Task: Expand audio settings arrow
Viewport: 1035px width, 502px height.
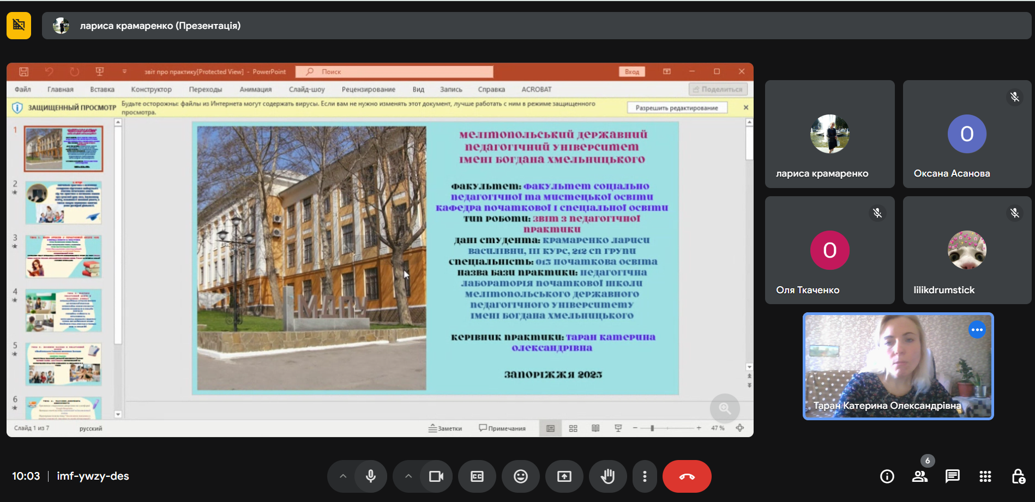Action: [343, 476]
